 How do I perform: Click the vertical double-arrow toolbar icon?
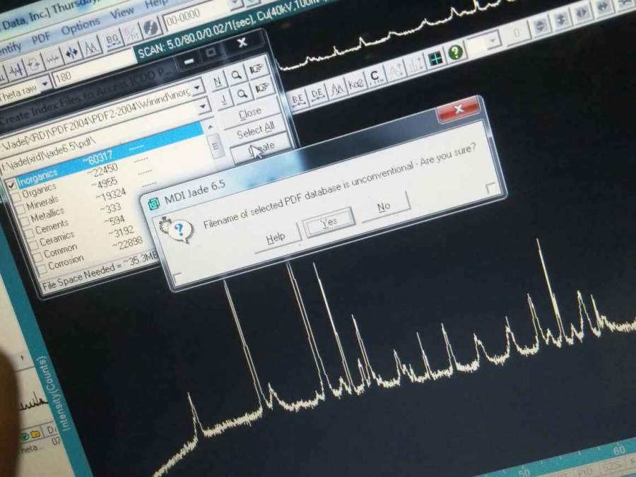pyautogui.click(x=562, y=20)
